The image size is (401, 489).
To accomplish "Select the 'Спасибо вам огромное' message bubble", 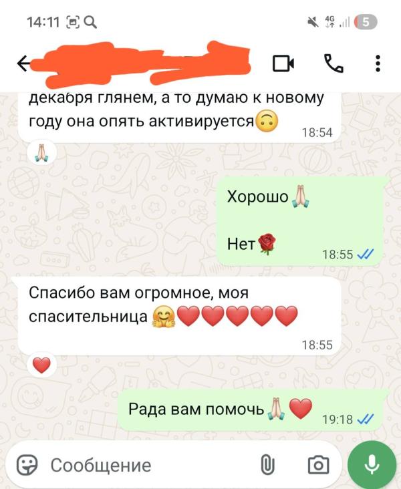I will click(x=180, y=315).
